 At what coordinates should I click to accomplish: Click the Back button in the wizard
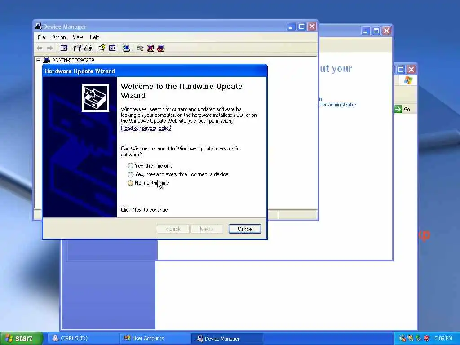pyautogui.click(x=173, y=229)
